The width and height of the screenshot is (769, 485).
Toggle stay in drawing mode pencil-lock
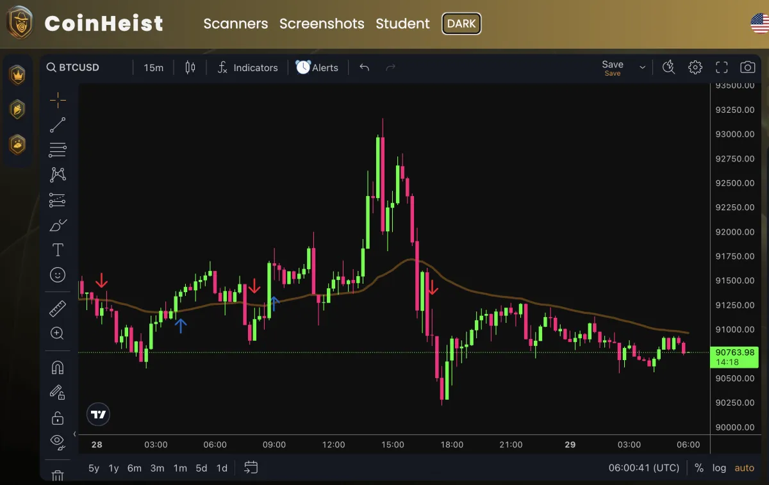(x=58, y=392)
